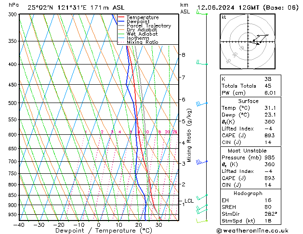Viewport: 303px width, 234px height.
Task: Click the -40 temperature axis label
Action: [19, 225]
